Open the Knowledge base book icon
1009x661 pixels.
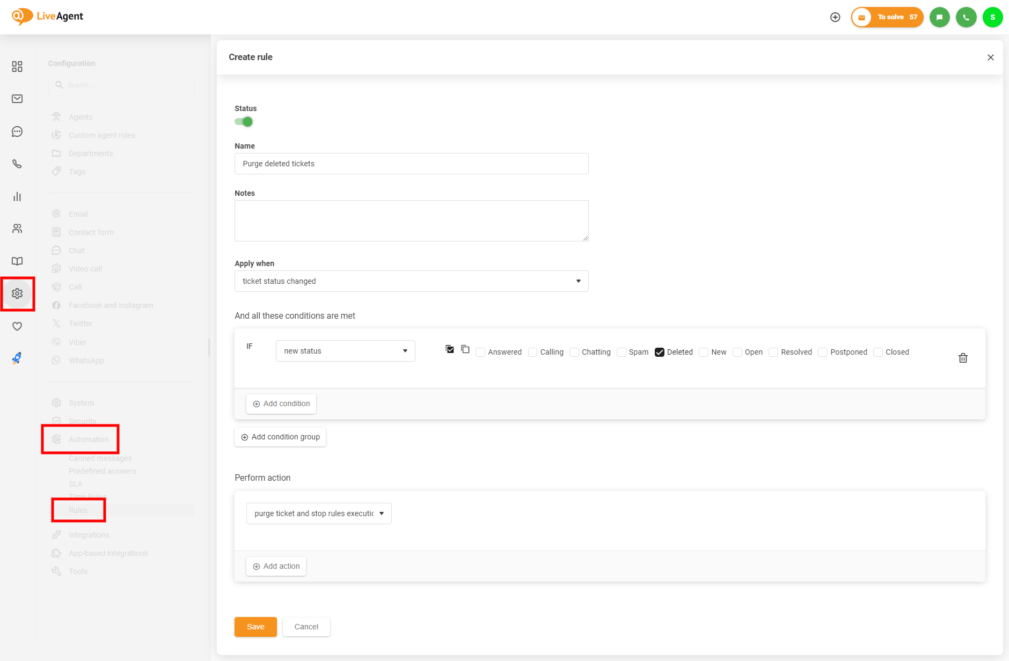pyautogui.click(x=17, y=261)
